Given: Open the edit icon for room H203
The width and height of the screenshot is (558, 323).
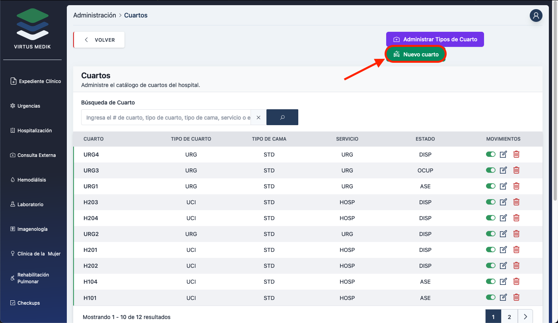Looking at the screenshot, I should tap(503, 202).
